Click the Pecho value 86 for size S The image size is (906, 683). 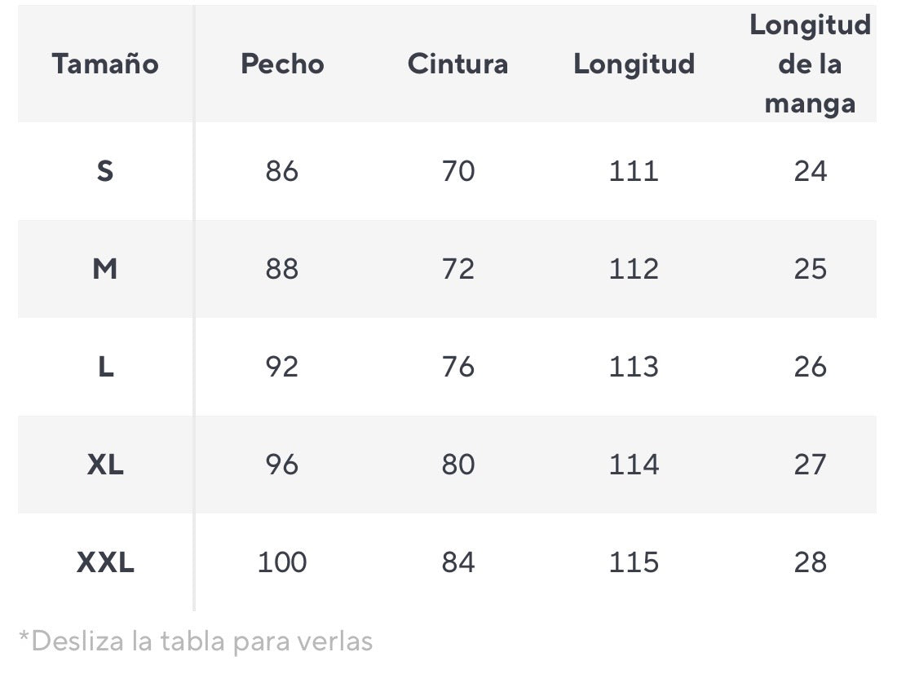click(x=282, y=171)
